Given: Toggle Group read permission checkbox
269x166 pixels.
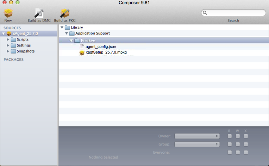Looking at the screenshot, I should point(230,144).
